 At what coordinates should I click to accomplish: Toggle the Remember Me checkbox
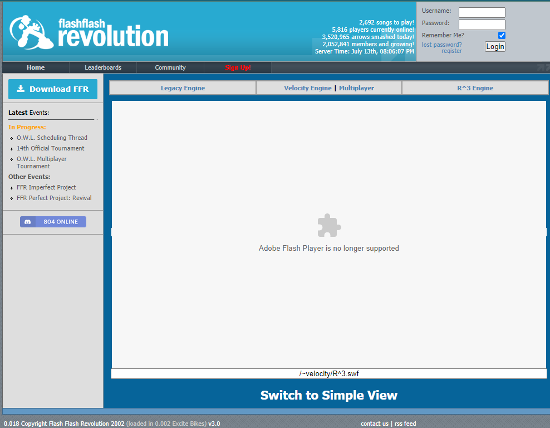[x=502, y=36]
